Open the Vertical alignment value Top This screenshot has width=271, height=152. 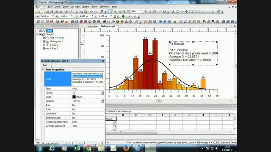pos(88,126)
